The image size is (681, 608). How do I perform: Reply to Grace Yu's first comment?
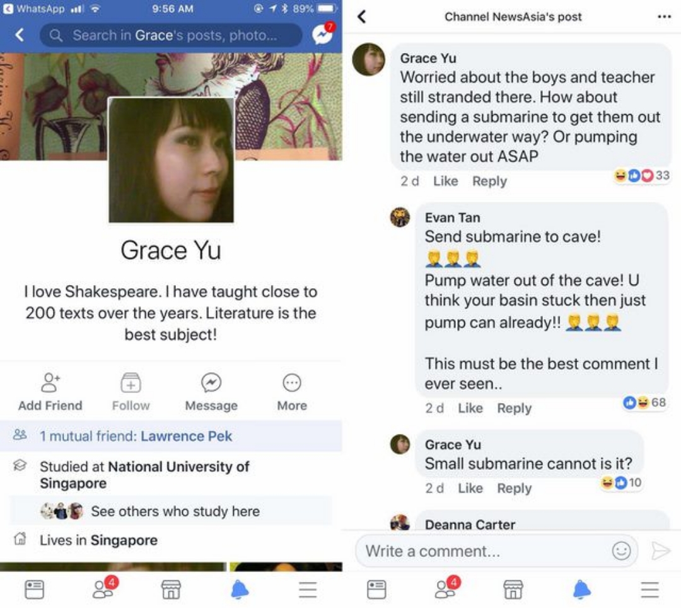coord(489,181)
